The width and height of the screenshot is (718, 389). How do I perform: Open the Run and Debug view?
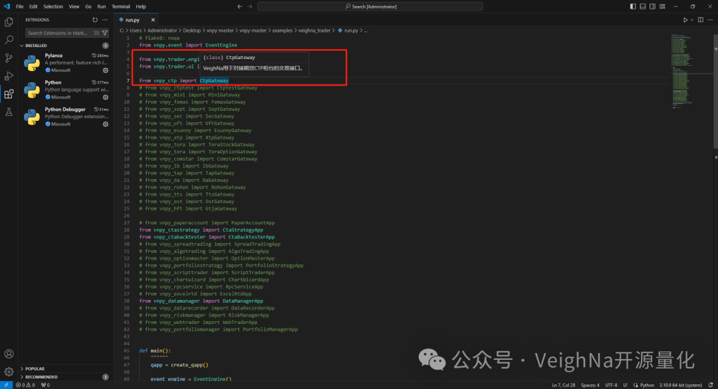click(9, 76)
